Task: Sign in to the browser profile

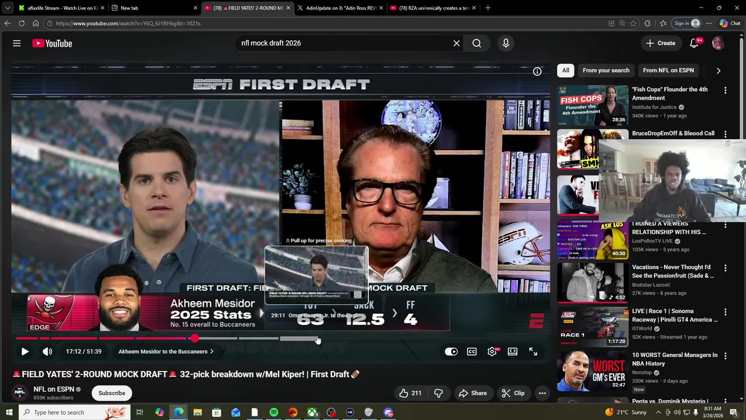Action: point(687,23)
